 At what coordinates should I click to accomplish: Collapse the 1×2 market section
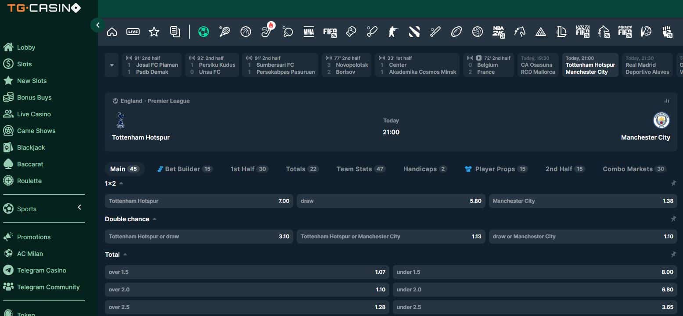121,183
